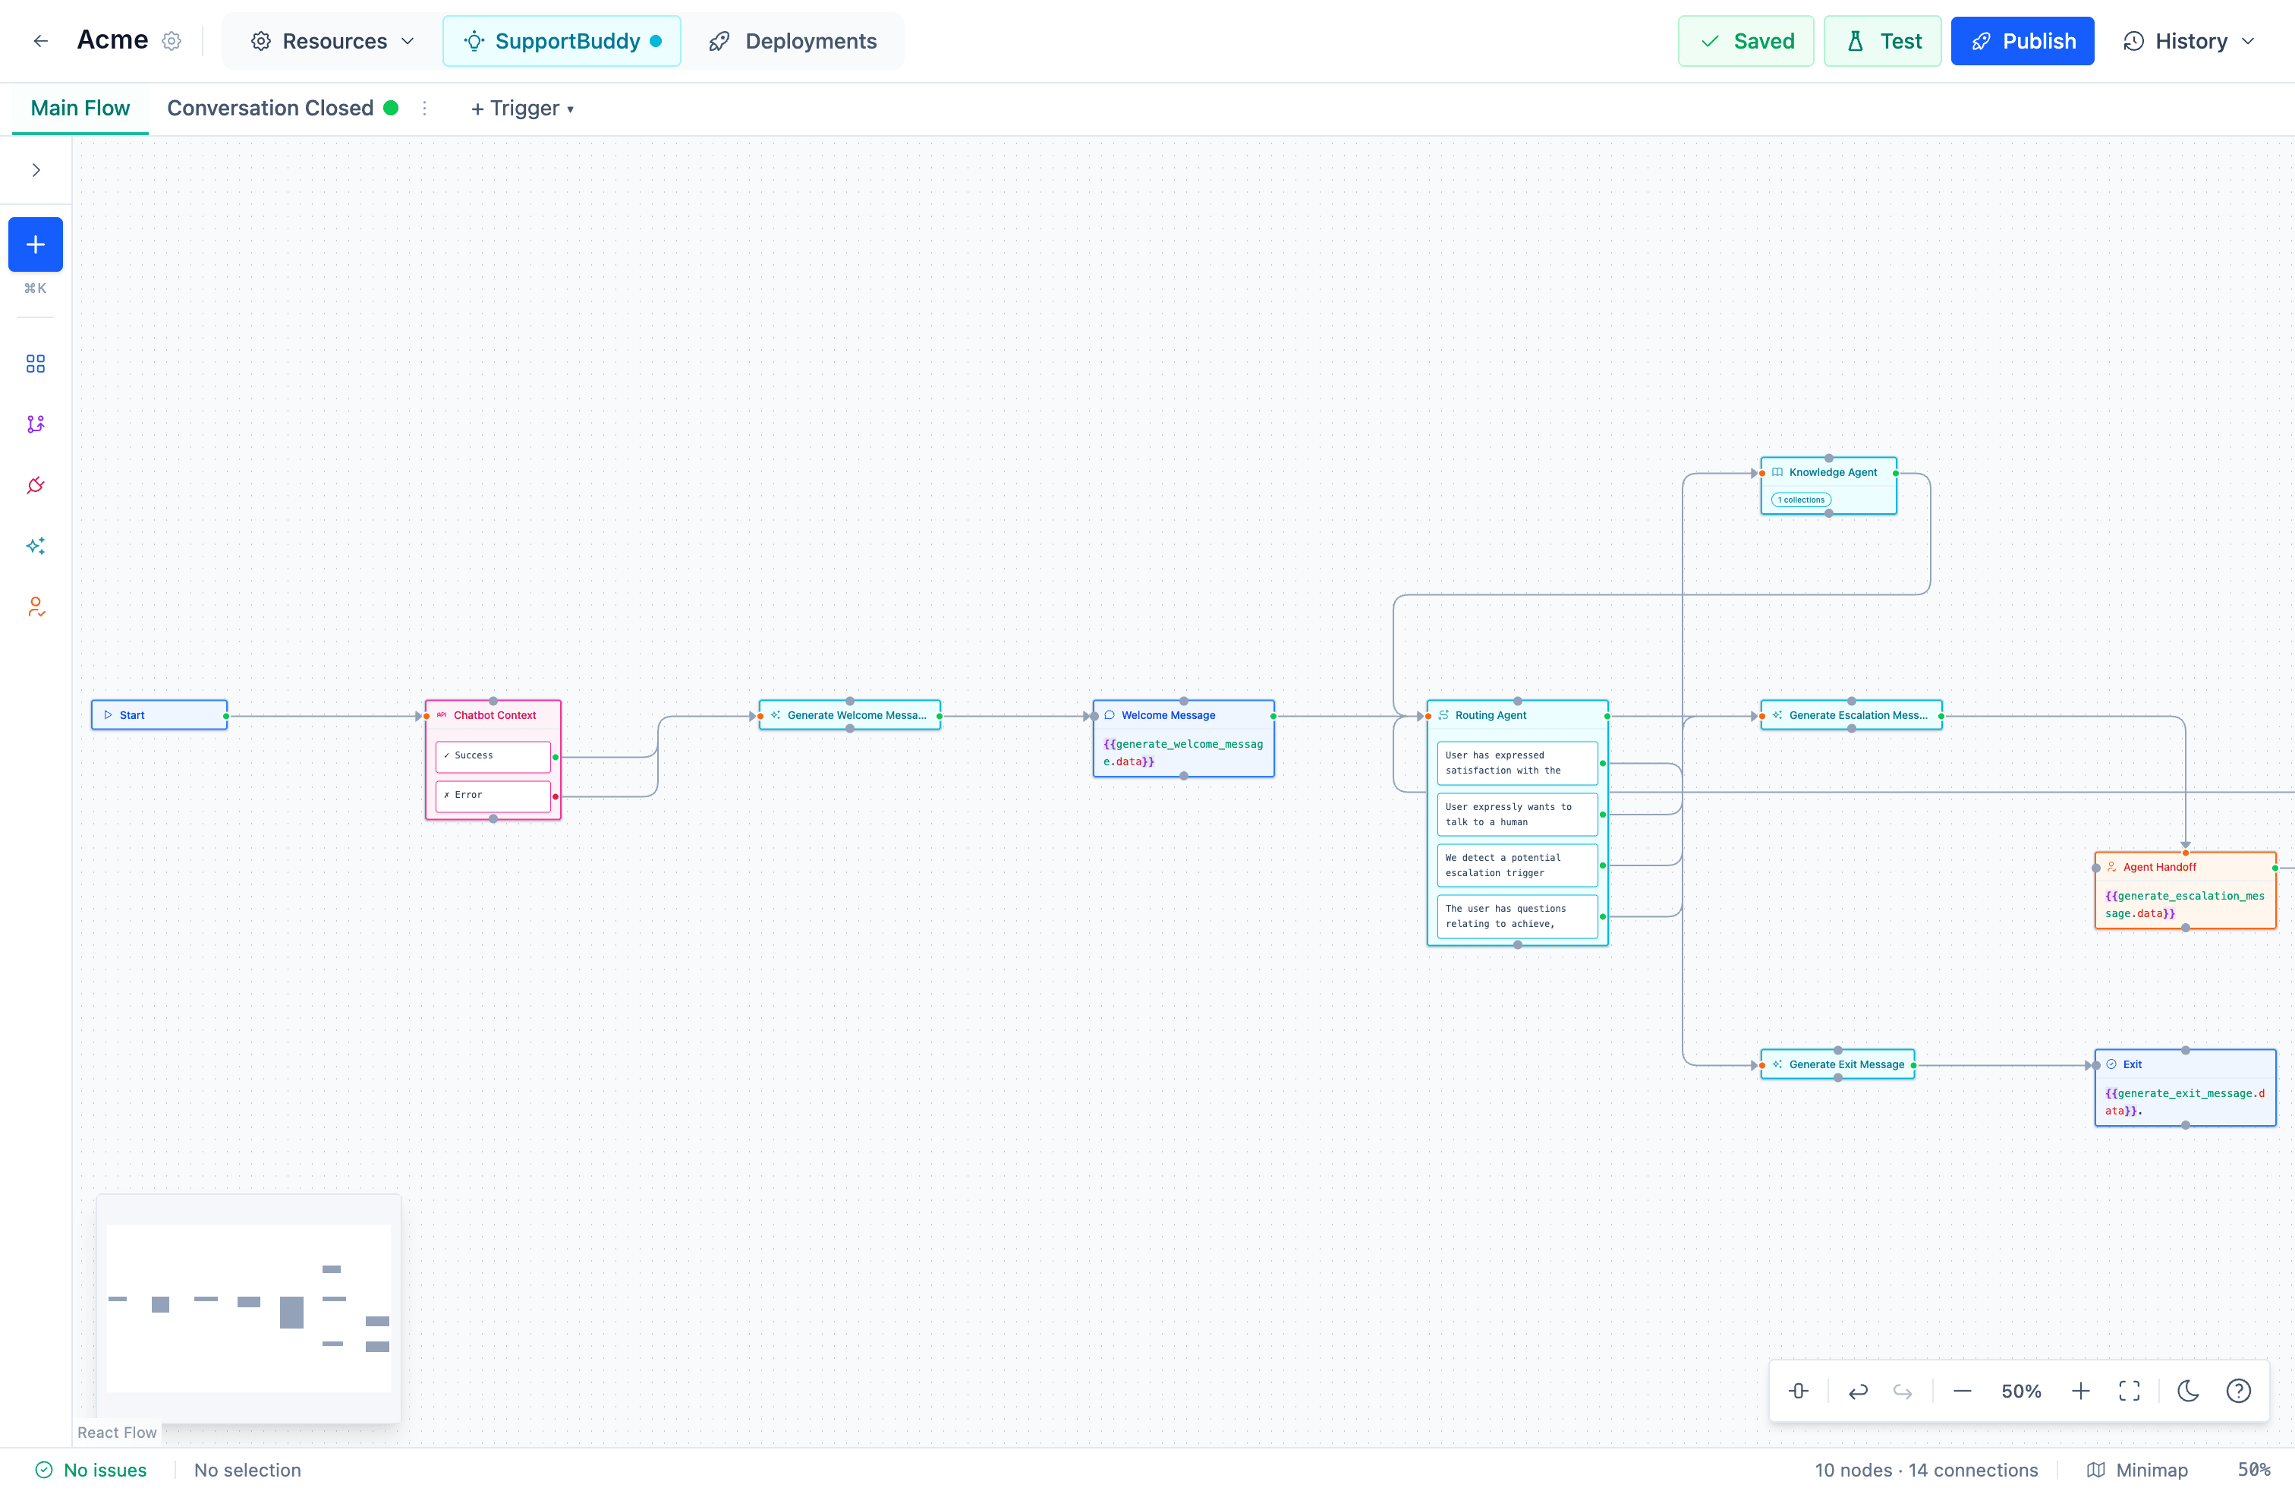
Task: Select the Start node
Action: coord(159,716)
